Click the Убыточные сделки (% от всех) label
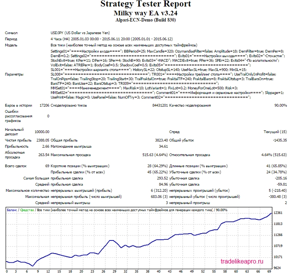This screenshot has width=291, height=275. [195, 172]
